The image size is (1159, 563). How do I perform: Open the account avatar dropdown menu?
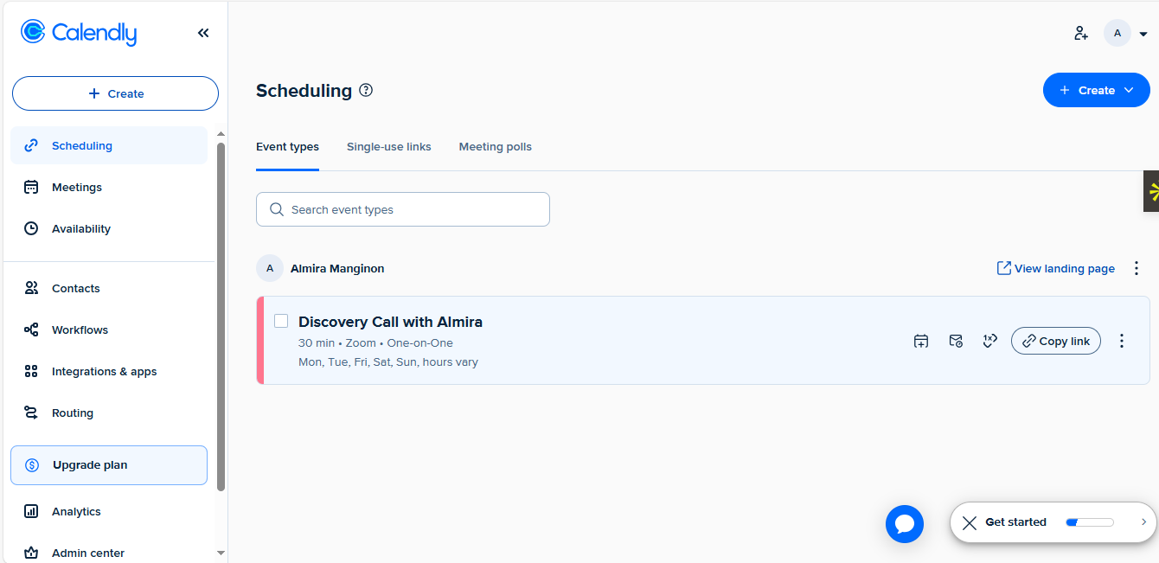[x=1125, y=34]
